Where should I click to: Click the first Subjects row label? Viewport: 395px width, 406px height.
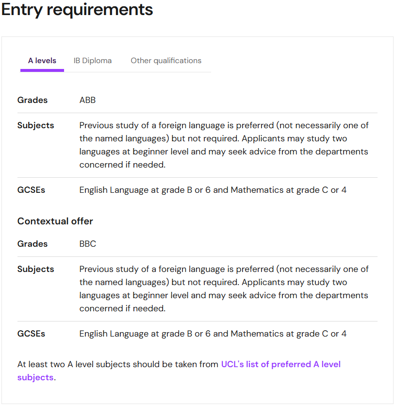pyautogui.click(x=36, y=125)
